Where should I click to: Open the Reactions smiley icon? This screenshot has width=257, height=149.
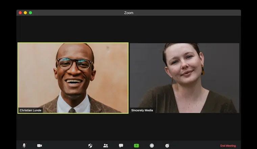(x=167, y=146)
